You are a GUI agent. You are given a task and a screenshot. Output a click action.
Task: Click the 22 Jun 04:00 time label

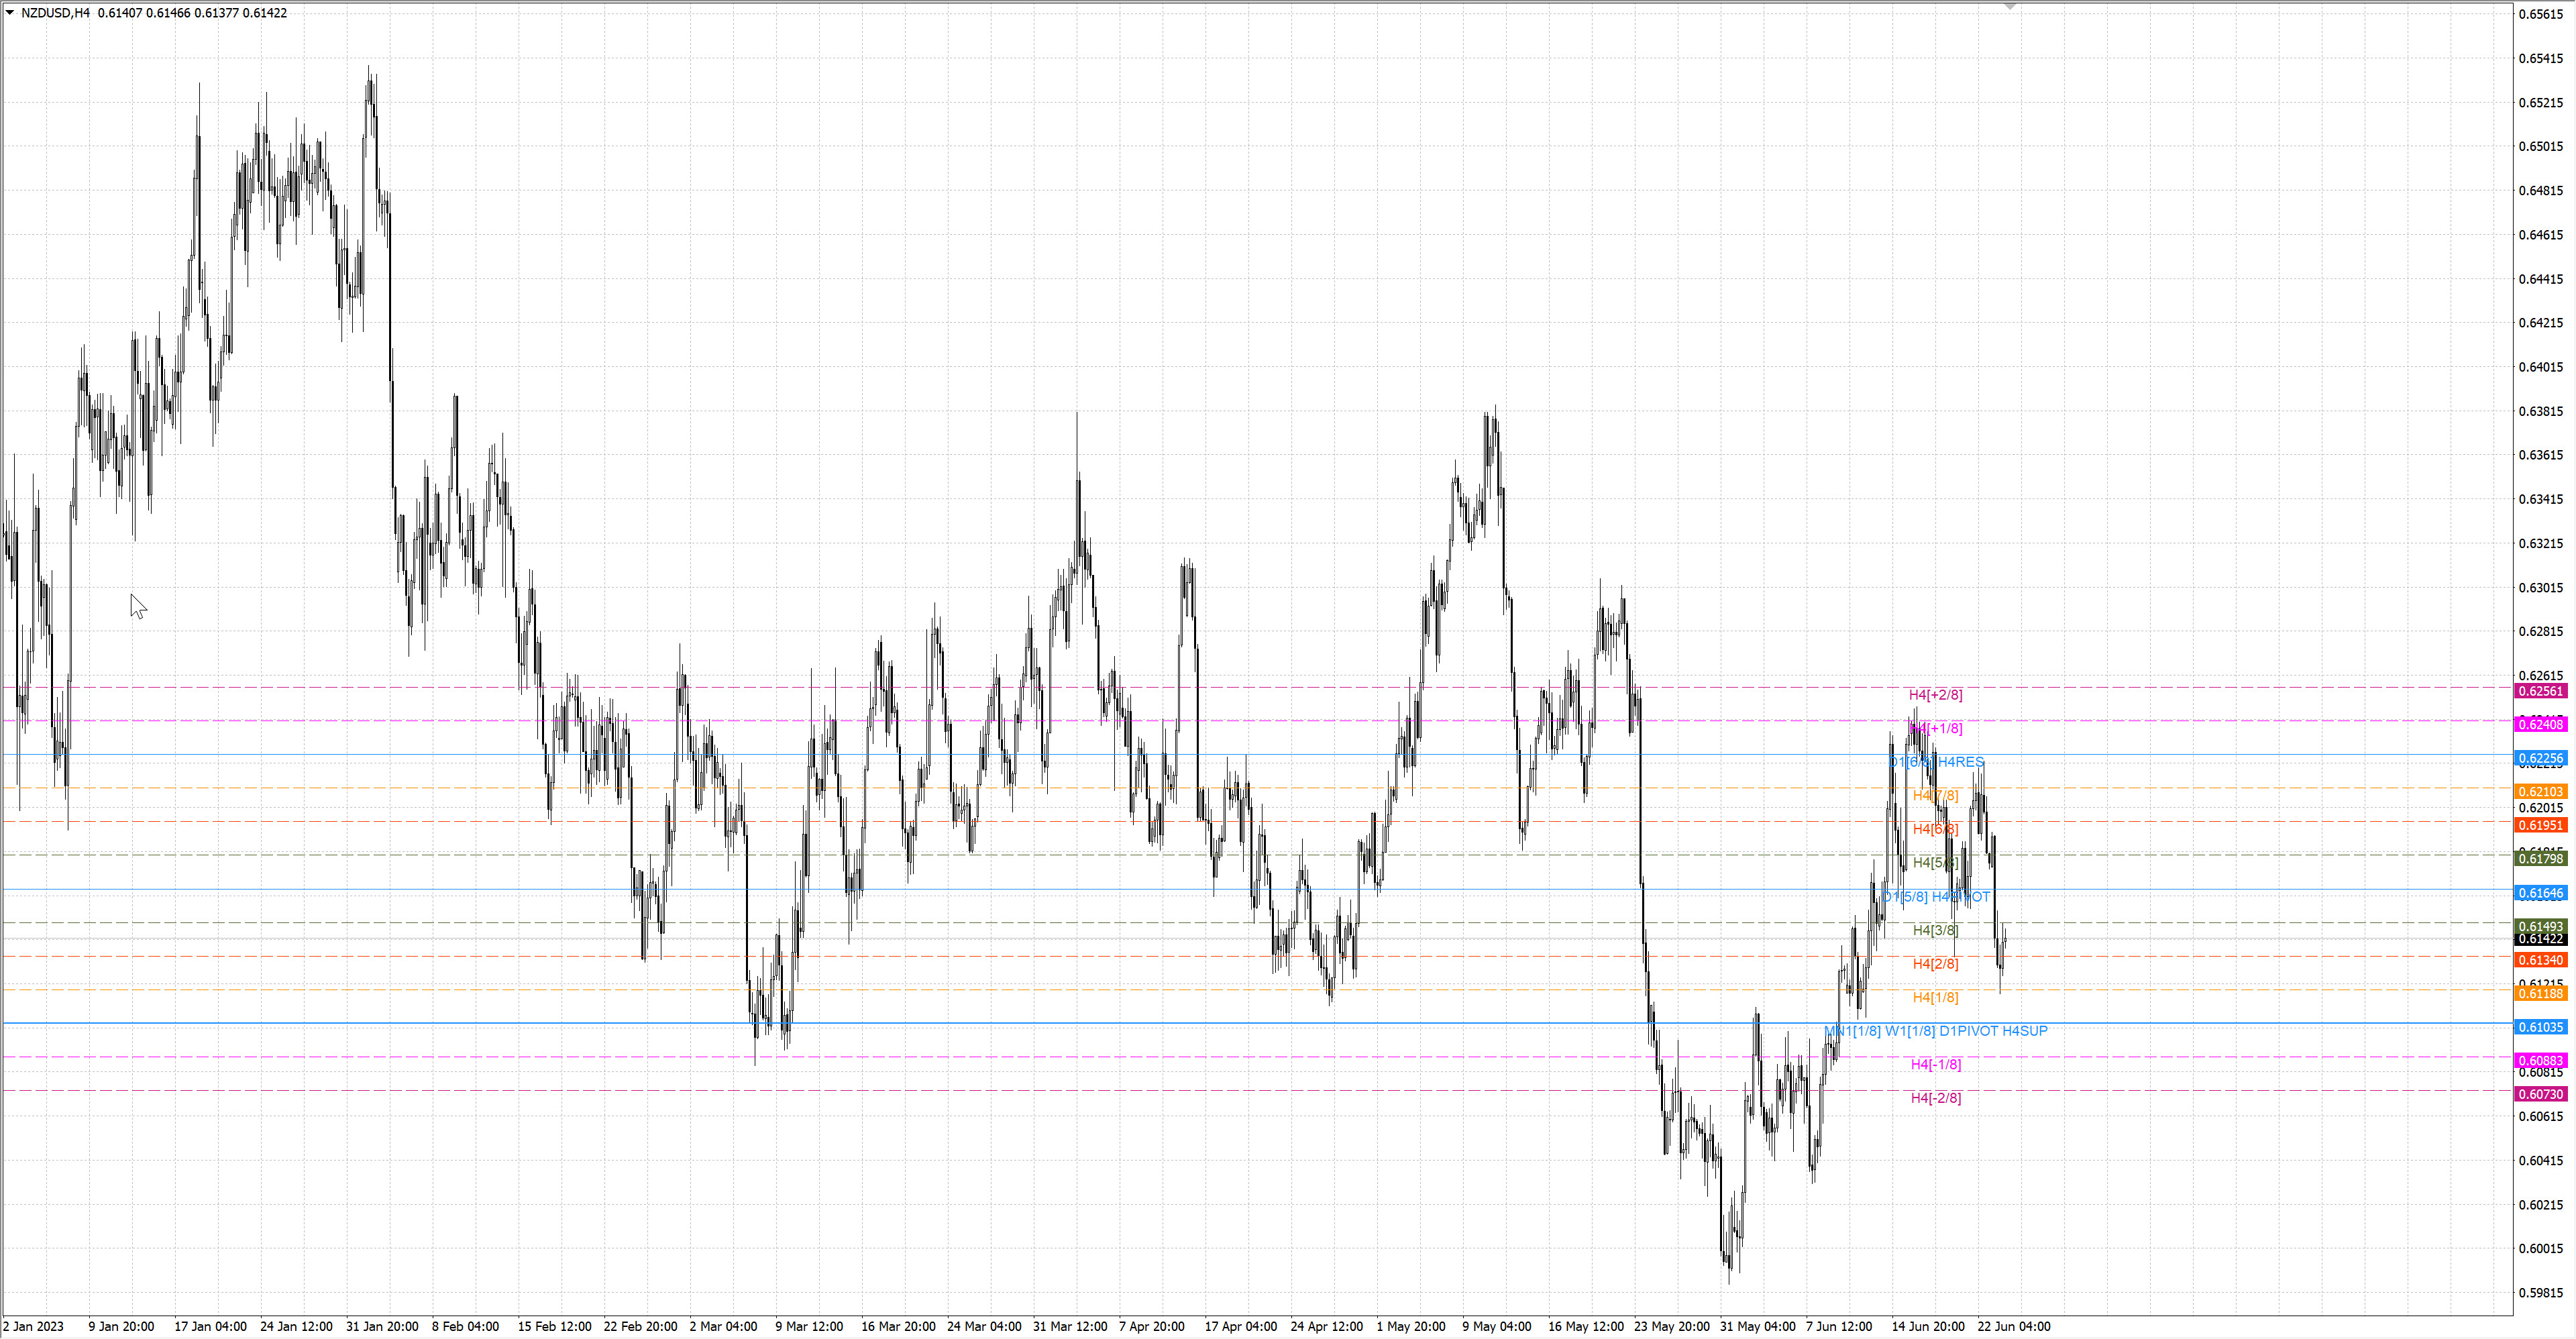click(2013, 1327)
